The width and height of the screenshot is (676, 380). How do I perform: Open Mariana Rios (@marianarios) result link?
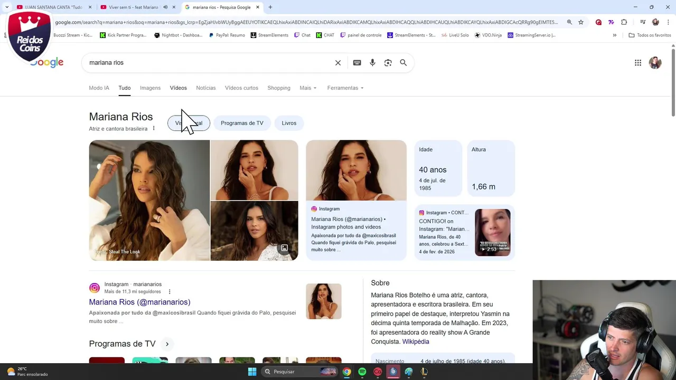click(139, 302)
